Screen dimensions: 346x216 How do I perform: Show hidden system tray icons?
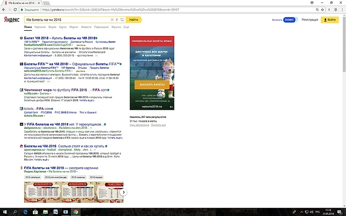click(301, 212)
